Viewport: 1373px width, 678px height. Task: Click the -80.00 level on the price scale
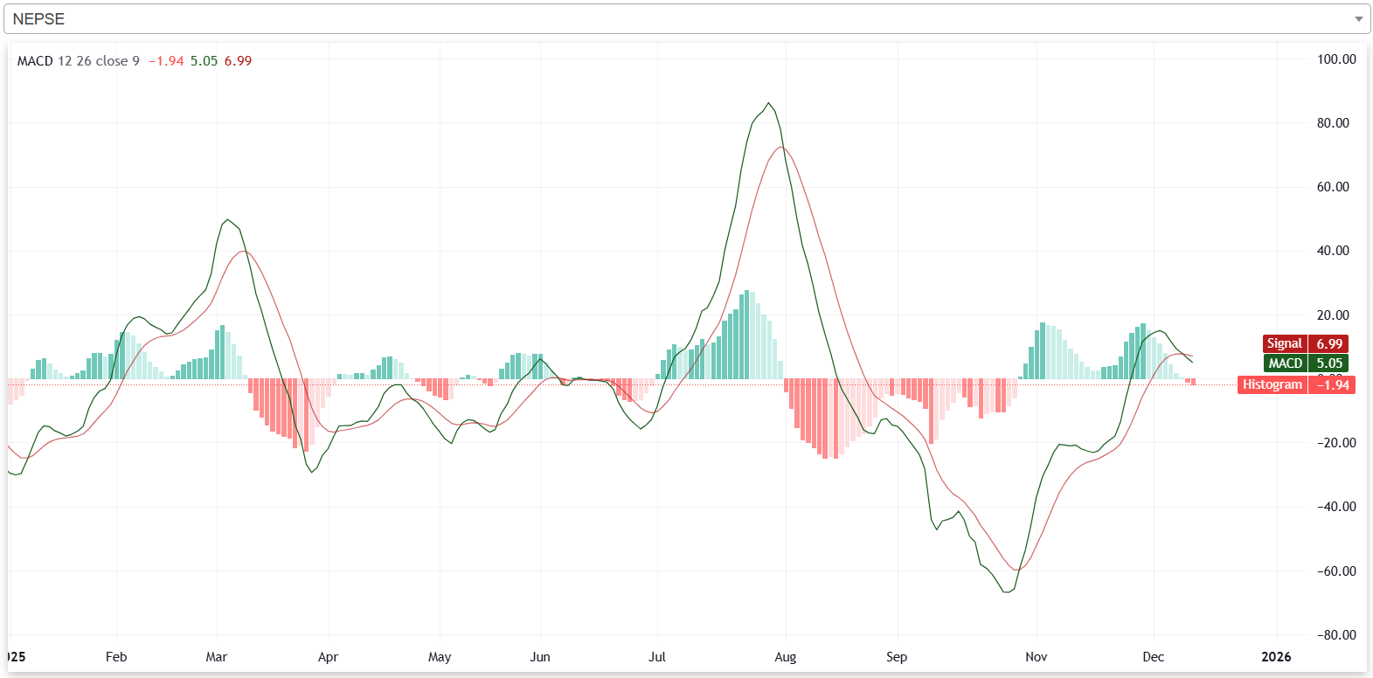[x=1336, y=635]
